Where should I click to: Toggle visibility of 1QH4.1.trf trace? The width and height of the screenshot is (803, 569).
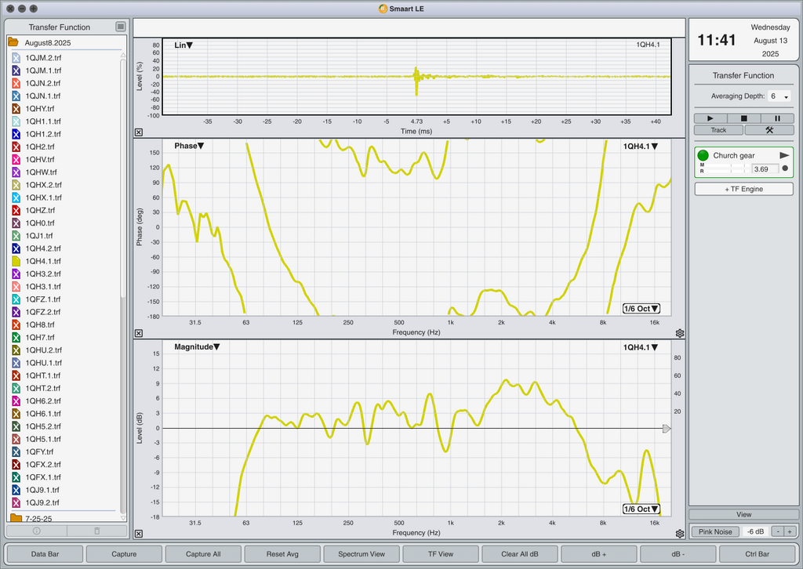(16, 261)
